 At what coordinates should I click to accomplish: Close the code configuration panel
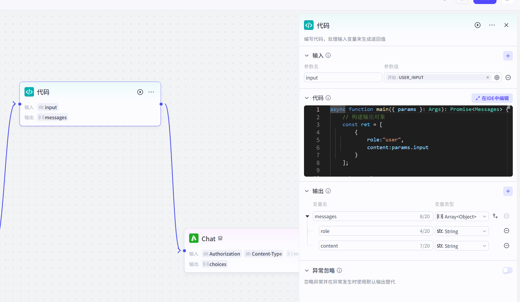coord(506,25)
